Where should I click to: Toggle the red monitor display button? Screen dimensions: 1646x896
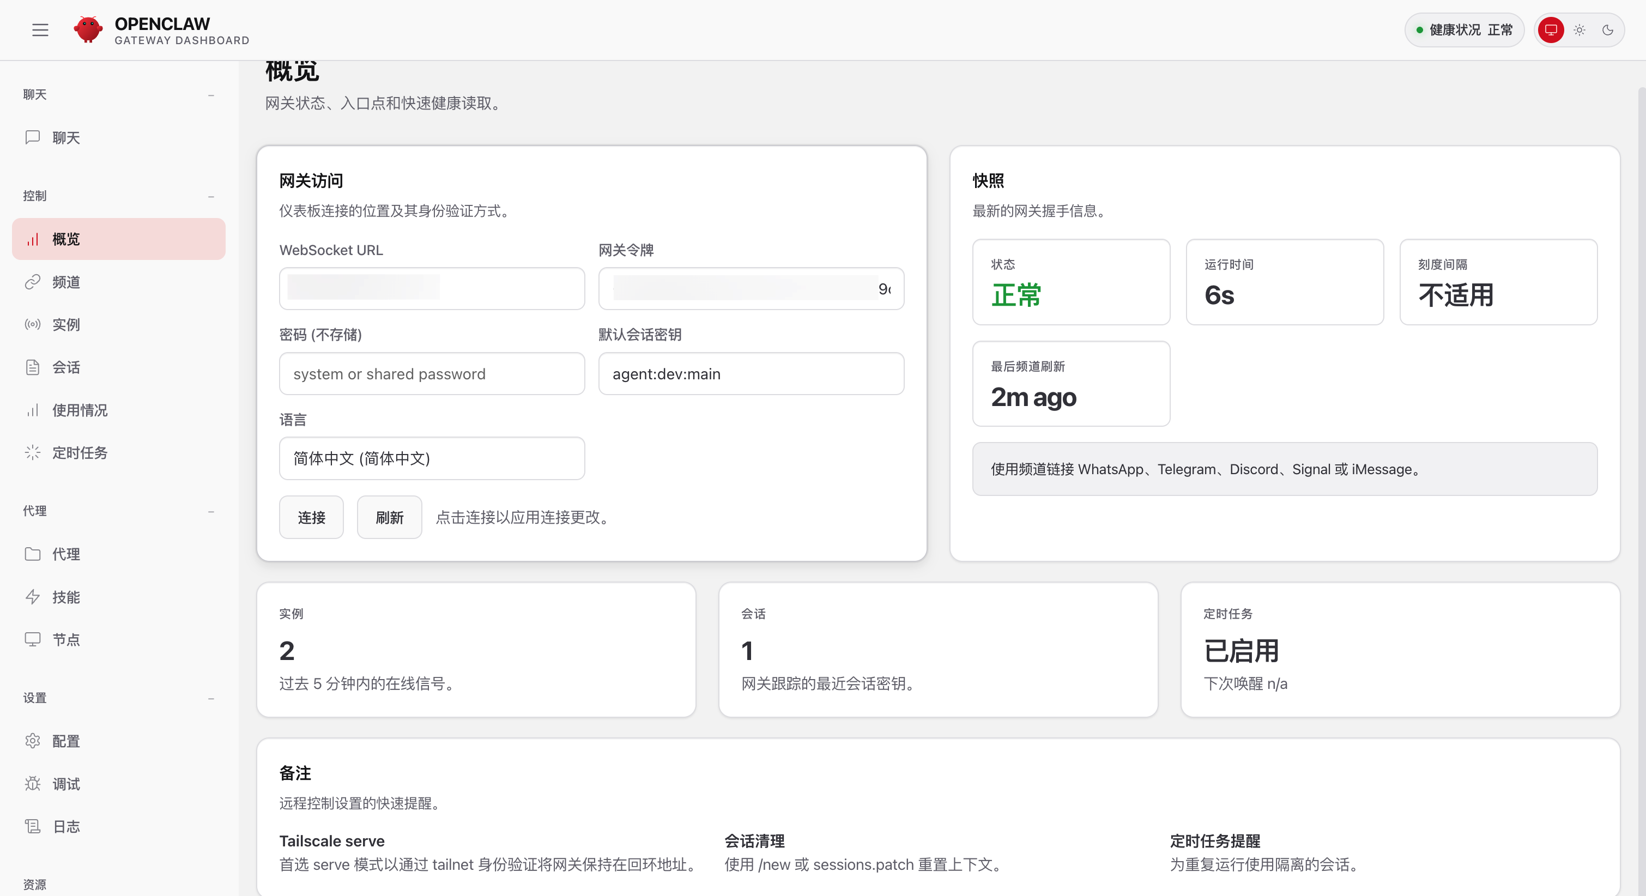(x=1550, y=30)
